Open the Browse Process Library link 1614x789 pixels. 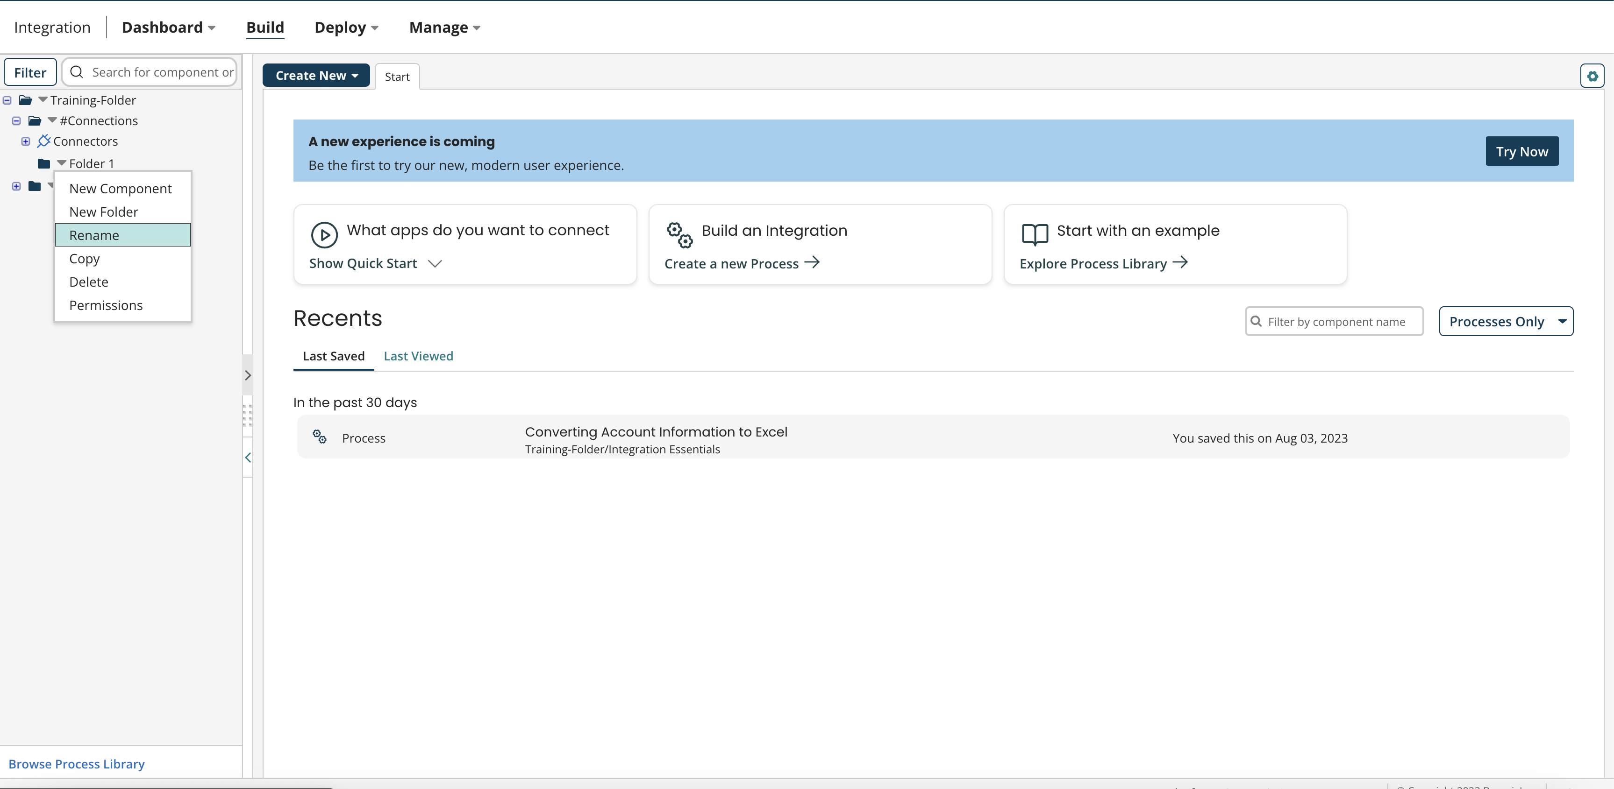click(77, 763)
